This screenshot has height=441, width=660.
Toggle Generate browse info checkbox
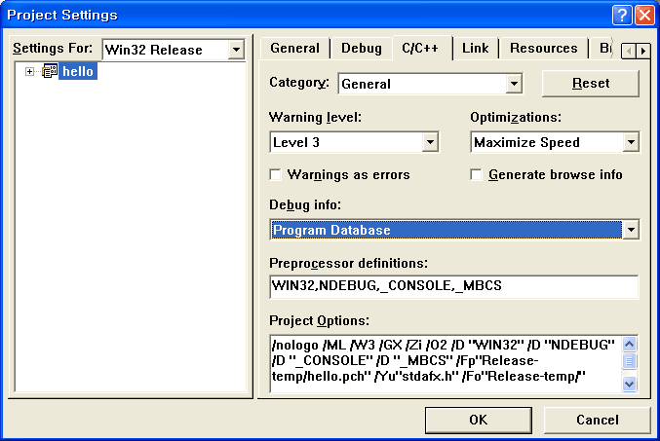[x=477, y=175]
